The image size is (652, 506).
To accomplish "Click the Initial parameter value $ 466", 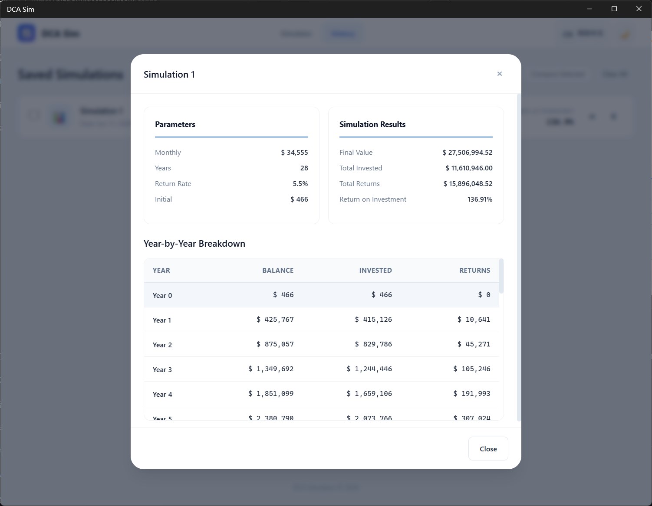I will coord(299,199).
